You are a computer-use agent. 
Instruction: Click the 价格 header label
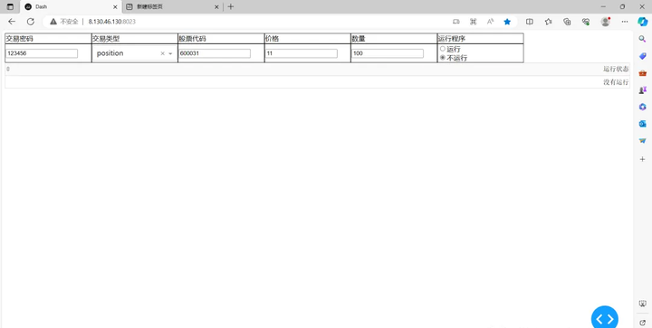click(272, 39)
